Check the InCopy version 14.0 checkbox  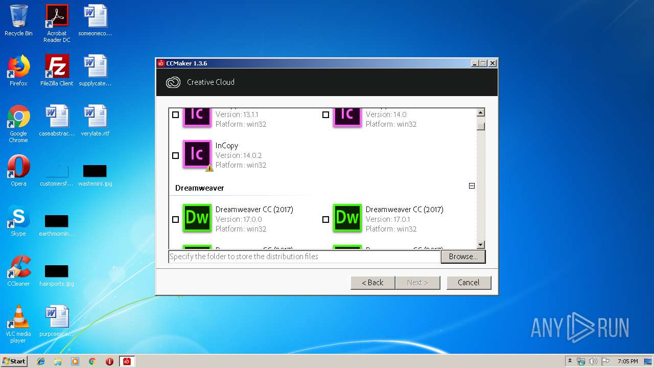coord(325,114)
